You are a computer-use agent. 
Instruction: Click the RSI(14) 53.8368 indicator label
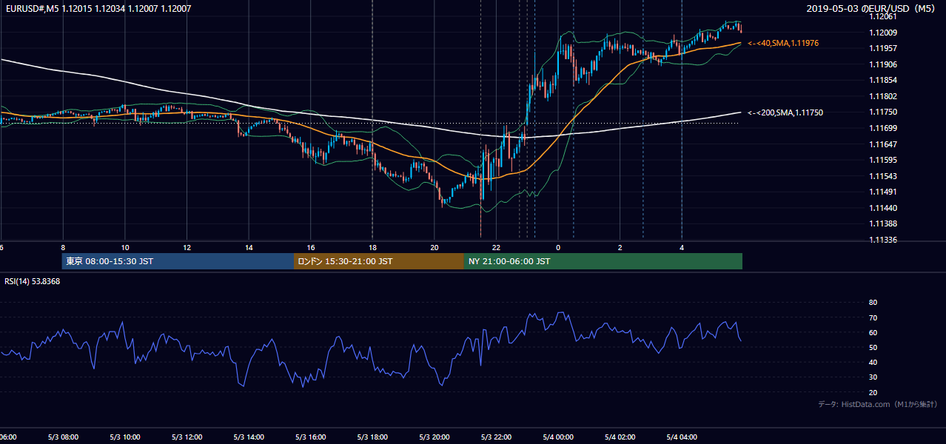pyautogui.click(x=33, y=281)
